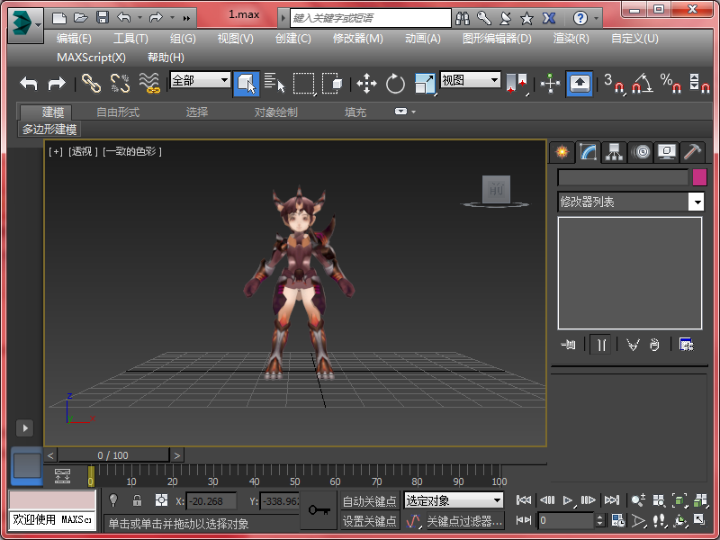This screenshot has width=720, height=540.
Task: Open 关键点过滤器 settings
Action: tap(464, 521)
